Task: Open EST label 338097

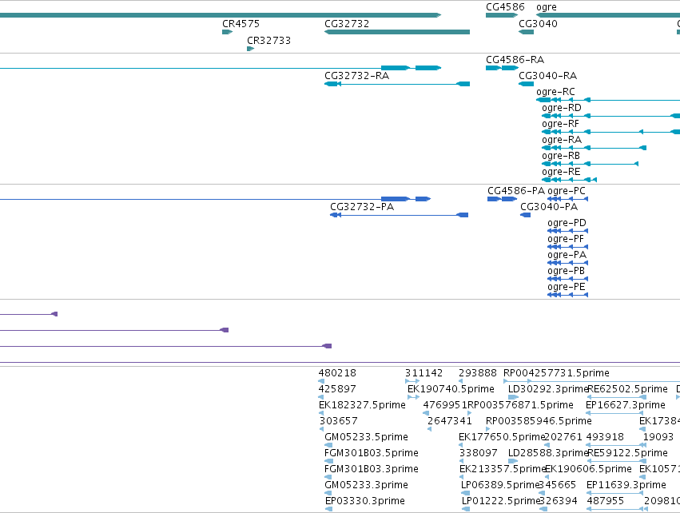Action: click(x=479, y=453)
